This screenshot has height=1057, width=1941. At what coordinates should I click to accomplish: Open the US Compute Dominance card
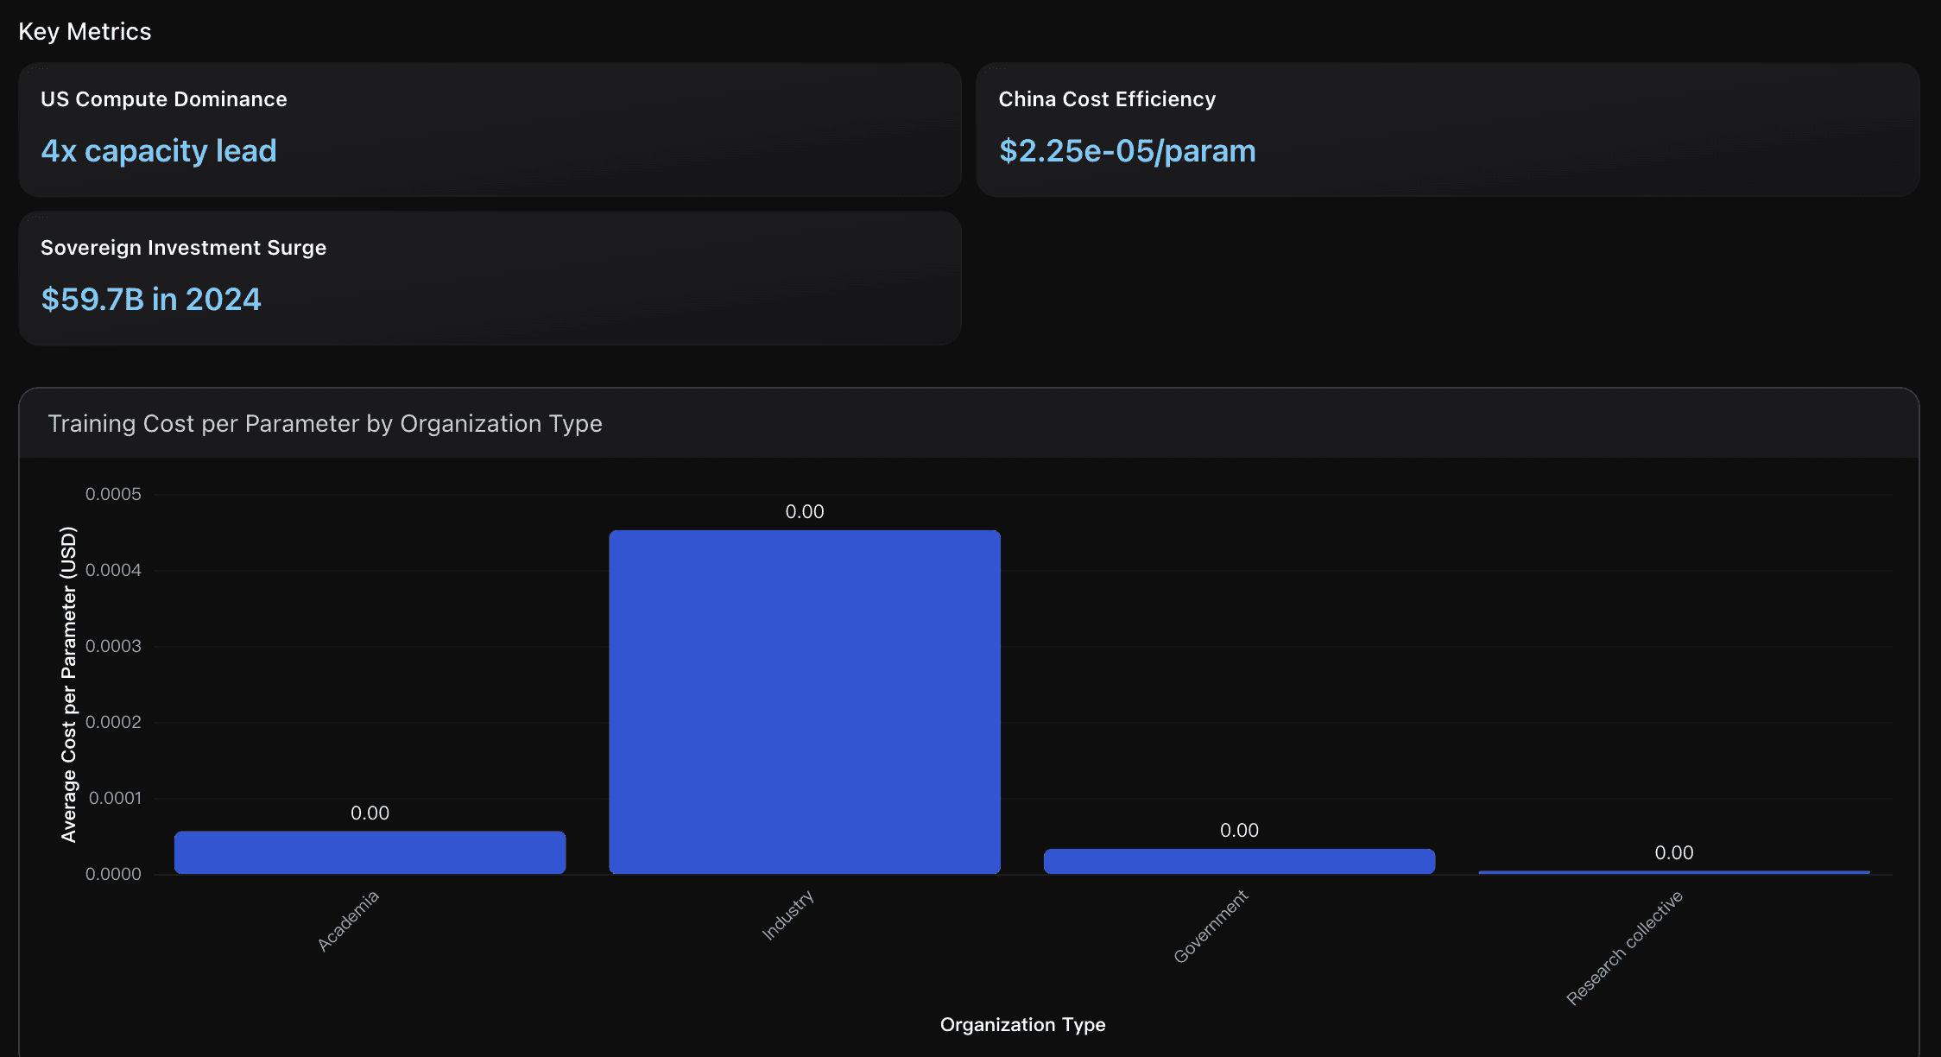tap(490, 129)
